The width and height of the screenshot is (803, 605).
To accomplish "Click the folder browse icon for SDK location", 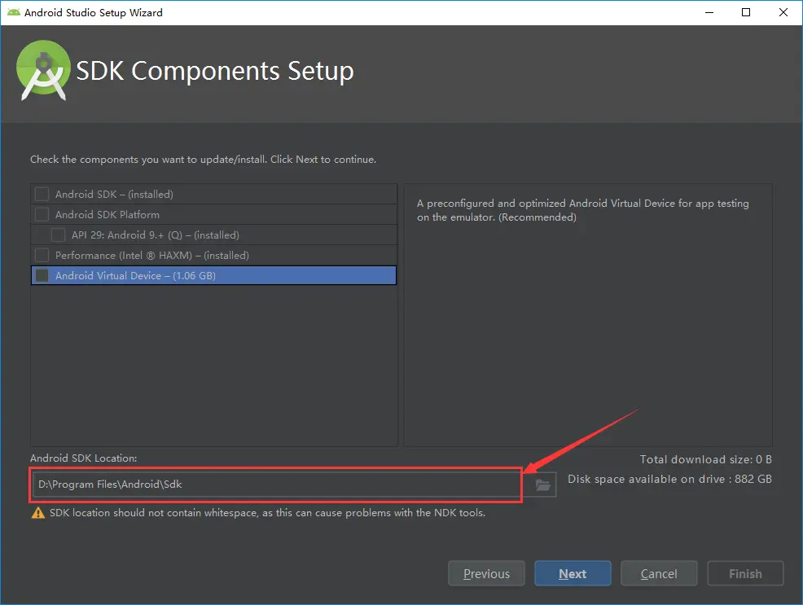I will (x=543, y=484).
